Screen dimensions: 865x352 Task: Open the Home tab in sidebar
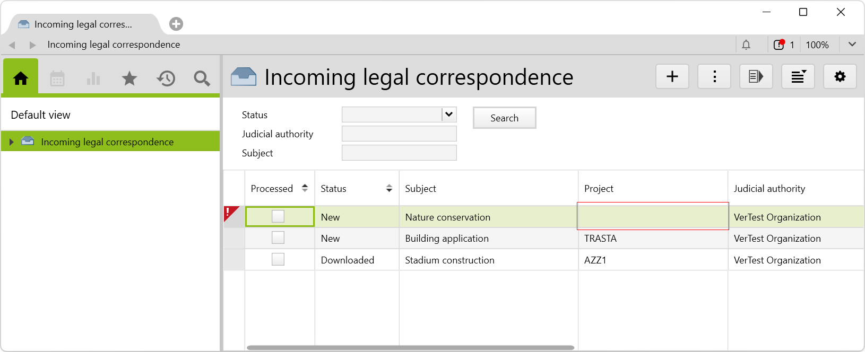coord(21,78)
